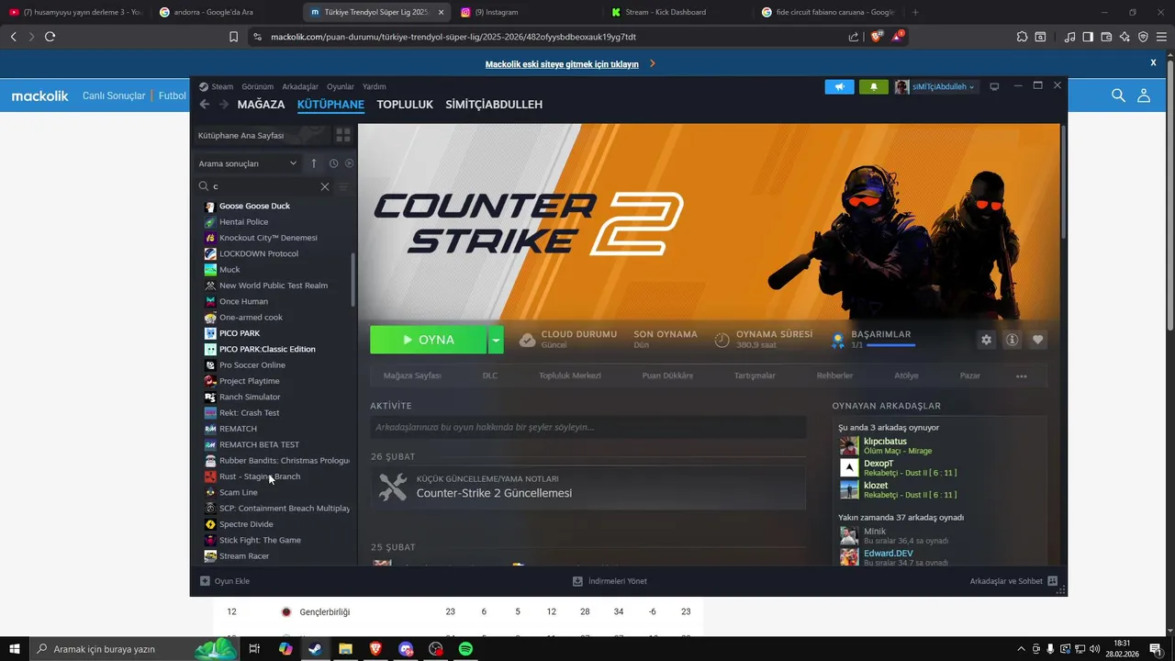Open Topluluk Merkezi link

point(570,375)
